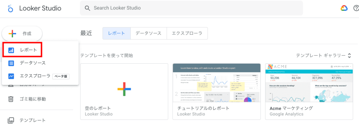The height and width of the screenshot is (130, 359).
Task: Click the Looker Studio title text
Action: tap(40, 8)
